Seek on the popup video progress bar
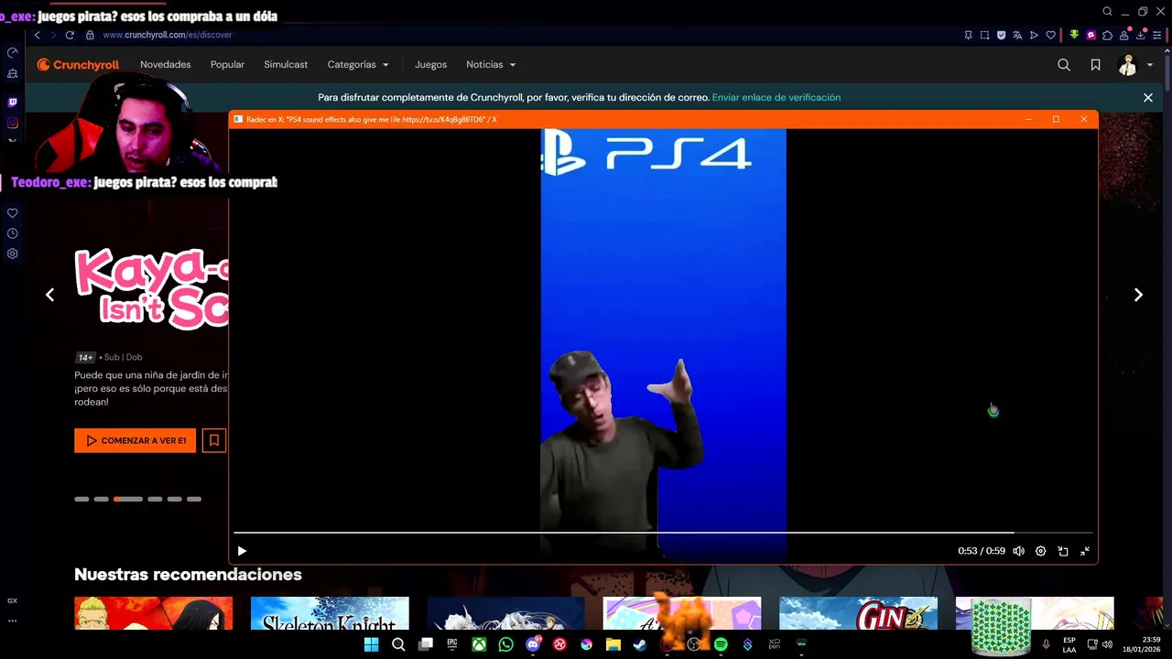 coord(663,532)
